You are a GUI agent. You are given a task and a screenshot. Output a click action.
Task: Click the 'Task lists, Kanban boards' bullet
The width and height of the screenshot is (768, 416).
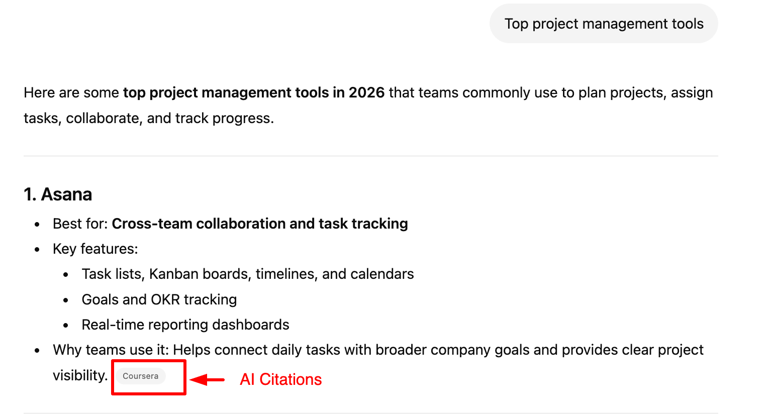pyautogui.click(x=247, y=273)
